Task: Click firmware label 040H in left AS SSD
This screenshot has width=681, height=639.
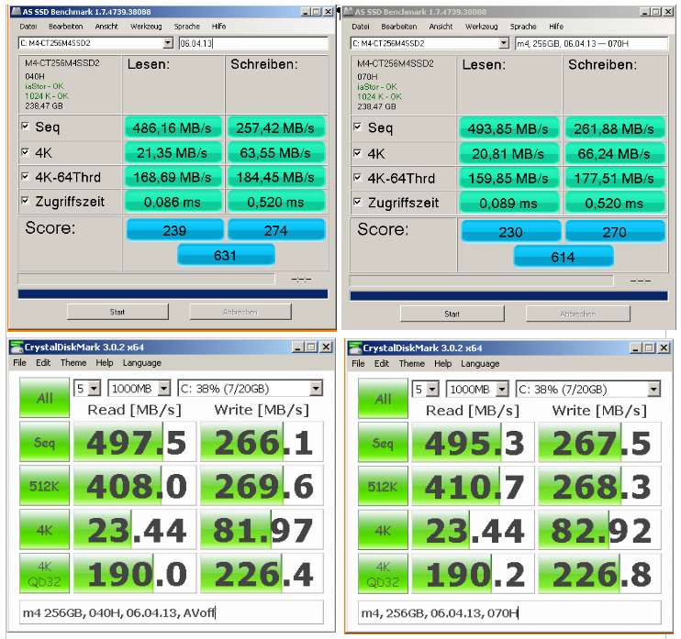Action: point(35,76)
